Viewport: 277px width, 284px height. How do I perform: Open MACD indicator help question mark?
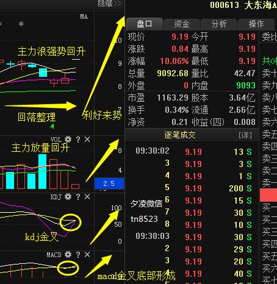78,255
